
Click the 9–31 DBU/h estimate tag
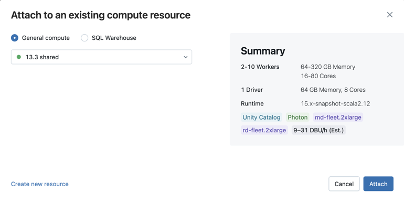pyautogui.click(x=318, y=130)
